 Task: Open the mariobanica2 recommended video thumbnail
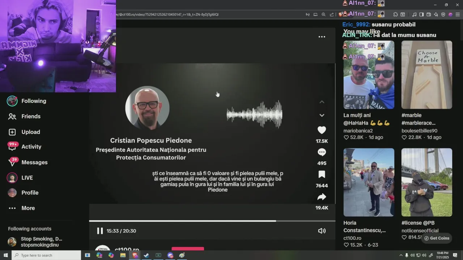tap(369, 75)
